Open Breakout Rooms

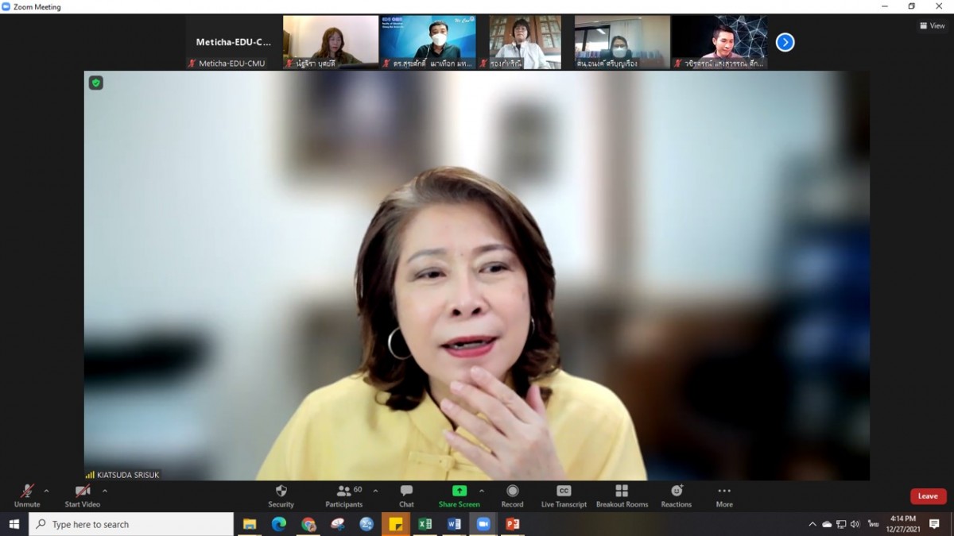622,496
